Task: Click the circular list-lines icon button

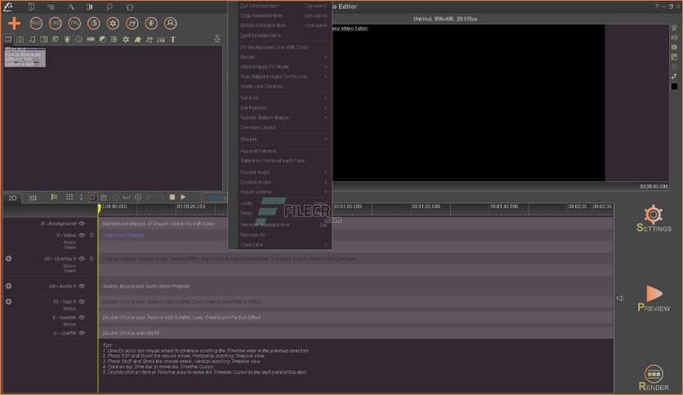Action: [94, 23]
